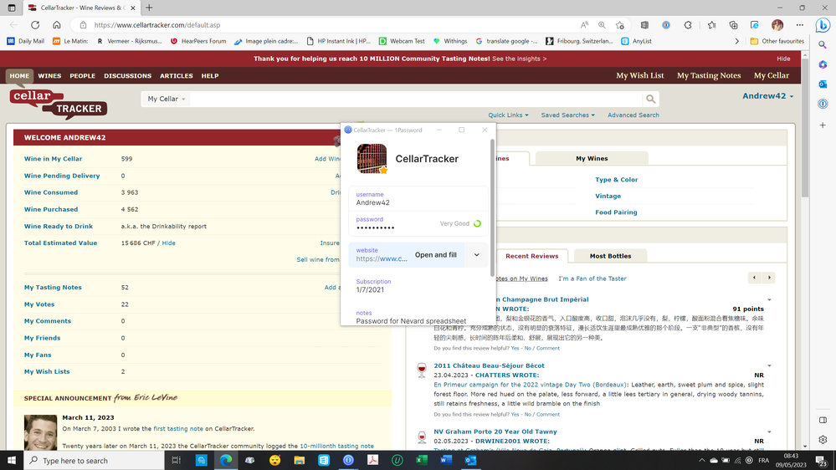
Task: Open 1Password from the taskbar
Action: (x=348, y=460)
